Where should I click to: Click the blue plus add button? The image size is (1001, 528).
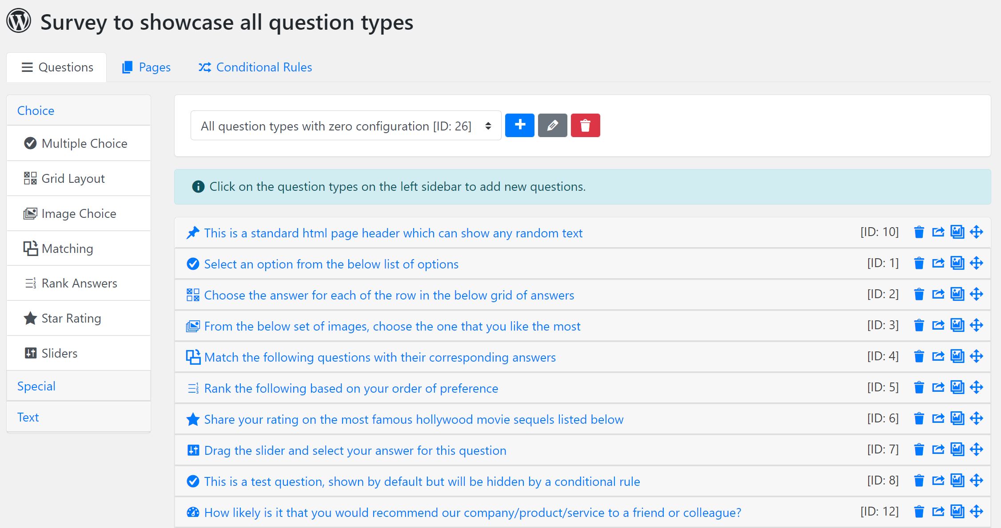[x=519, y=125]
